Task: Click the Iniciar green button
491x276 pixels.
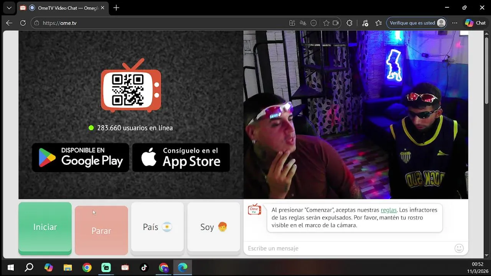Action: [45, 228]
